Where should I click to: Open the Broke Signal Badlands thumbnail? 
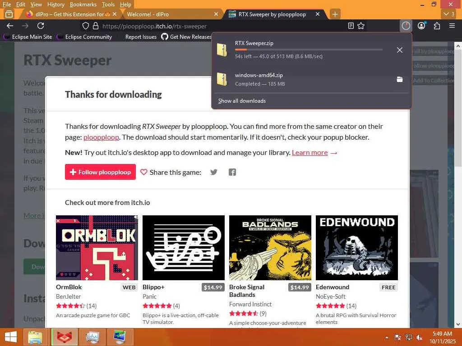pyautogui.click(x=270, y=248)
